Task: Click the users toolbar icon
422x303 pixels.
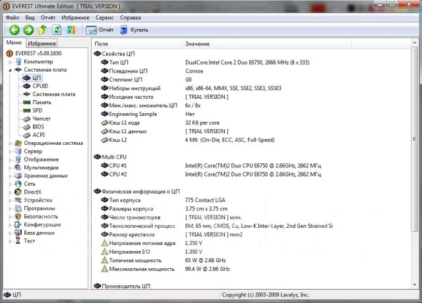Action: [x=71, y=30]
